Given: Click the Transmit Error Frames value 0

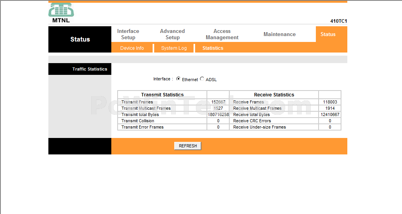Looking at the screenshot, I should (218, 127).
